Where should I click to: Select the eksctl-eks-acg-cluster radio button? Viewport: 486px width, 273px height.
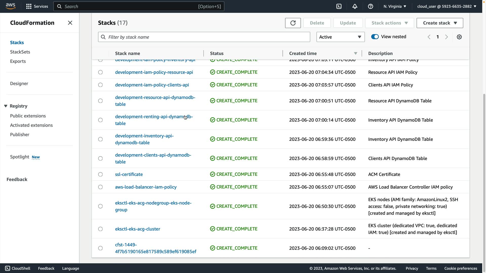100,229
